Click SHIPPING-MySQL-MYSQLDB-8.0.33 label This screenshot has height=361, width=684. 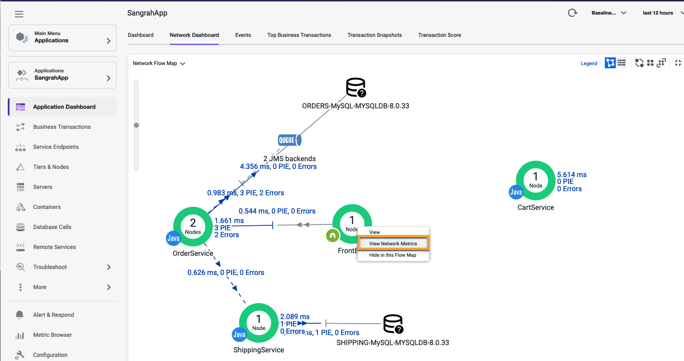pyautogui.click(x=393, y=343)
